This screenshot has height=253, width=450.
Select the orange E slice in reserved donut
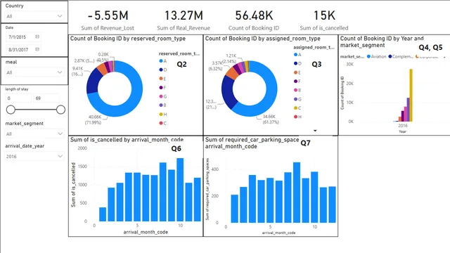(101, 69)
